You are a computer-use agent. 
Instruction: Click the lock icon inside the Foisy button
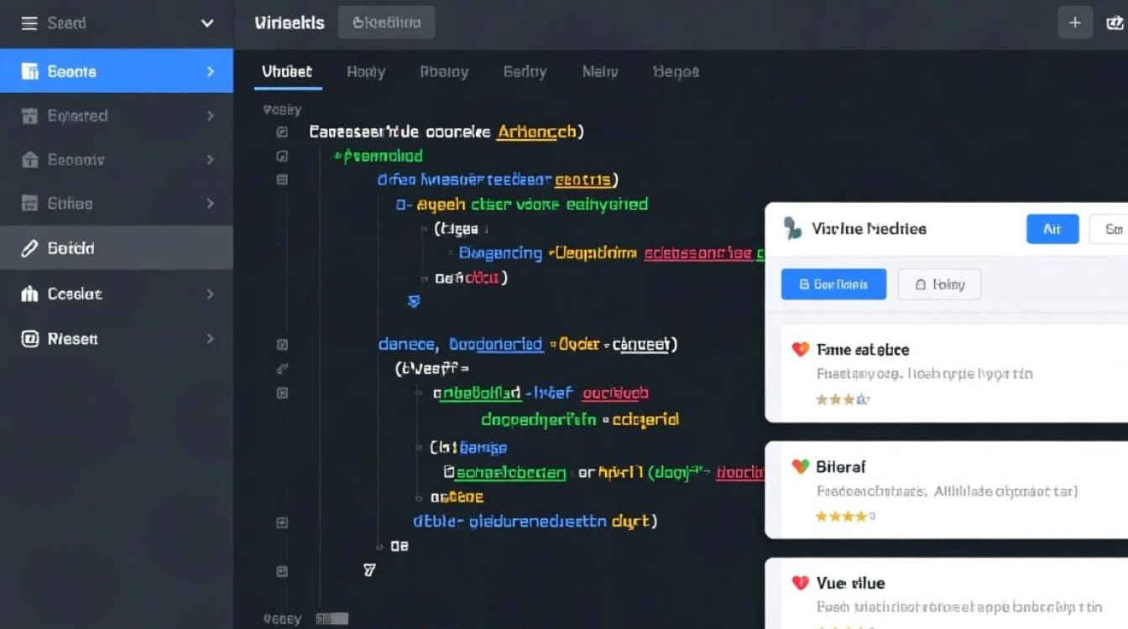(x=920, y=284)
